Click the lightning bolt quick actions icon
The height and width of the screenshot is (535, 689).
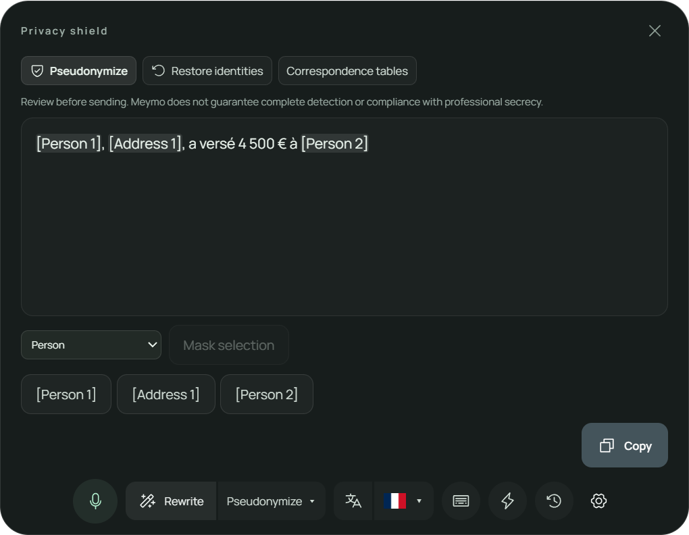[x=507, y=501]
